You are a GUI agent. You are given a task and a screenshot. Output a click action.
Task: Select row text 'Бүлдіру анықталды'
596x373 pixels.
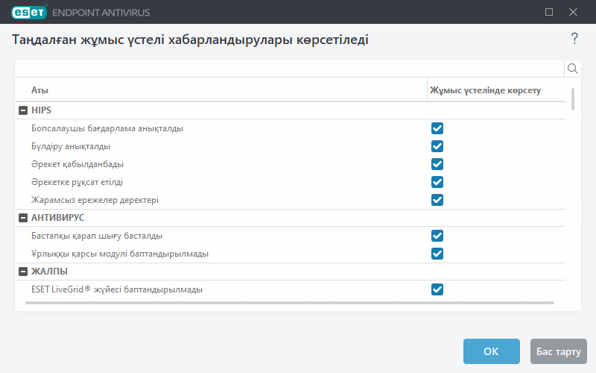71,146
